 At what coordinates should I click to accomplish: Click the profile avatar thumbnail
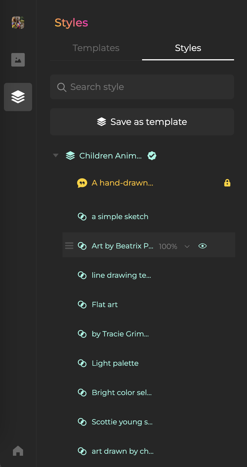pyautogui.click(x=18, y=23)
